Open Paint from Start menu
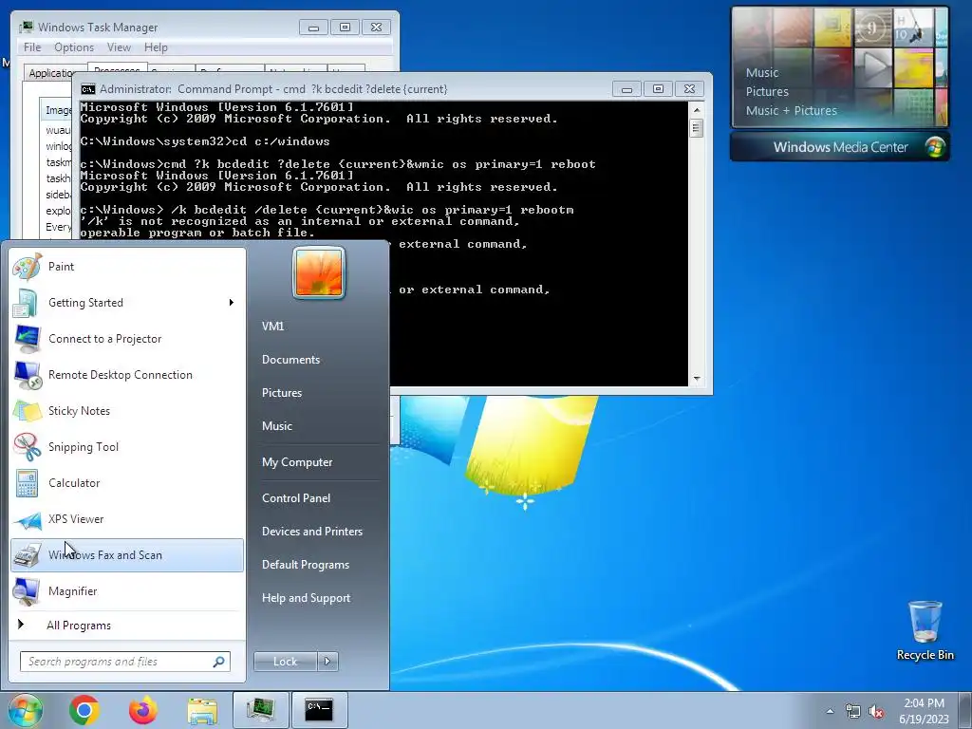Viewport: 972px width, 729px height. click(x=127, y=267)
